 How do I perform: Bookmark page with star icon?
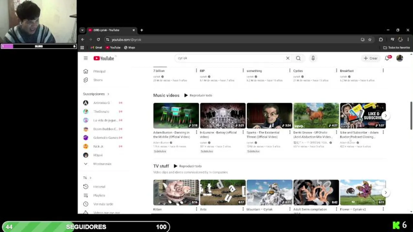coord(370,39)
